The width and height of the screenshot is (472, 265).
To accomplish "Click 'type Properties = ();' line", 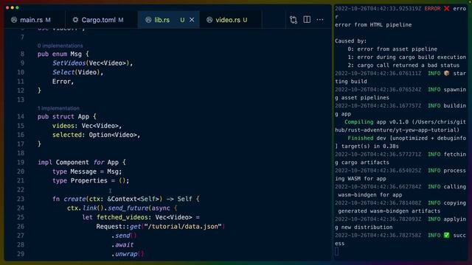I will pyautogui.click(x=91, y=180).
